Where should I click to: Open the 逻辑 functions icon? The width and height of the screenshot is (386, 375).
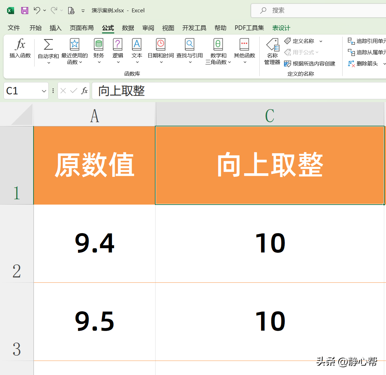[118, 44]
